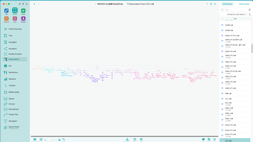This screenshot has height=142, width=253.
Task: Switch to the All Persons tab
Action: pyautogui.click(x=227, y=4)
